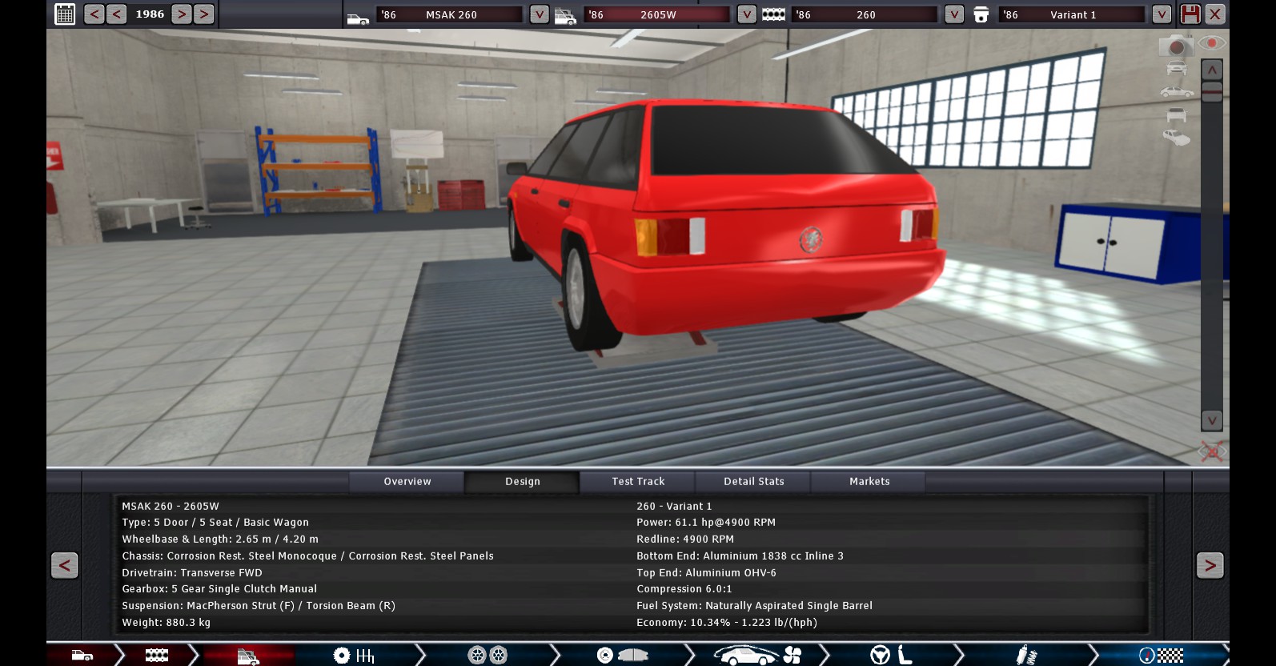Step back one year with the second left arrow

[x=116, y=14]
